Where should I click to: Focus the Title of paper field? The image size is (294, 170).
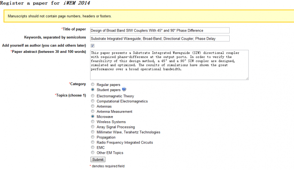(160, 30)
